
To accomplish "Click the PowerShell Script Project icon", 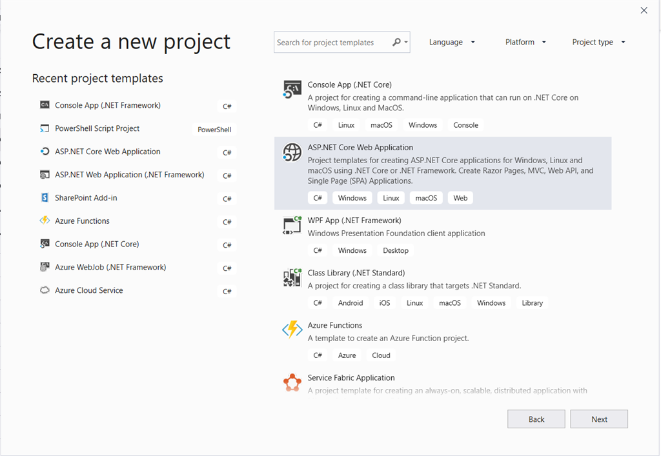I will pyautogui.click(x=45, y=128).
